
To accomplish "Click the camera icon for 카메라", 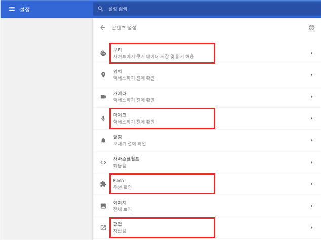I will click(103, 97).
